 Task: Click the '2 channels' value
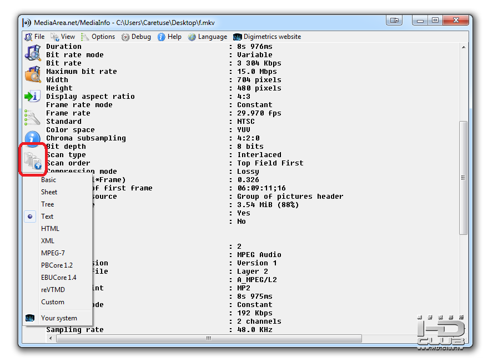[259, 321]
